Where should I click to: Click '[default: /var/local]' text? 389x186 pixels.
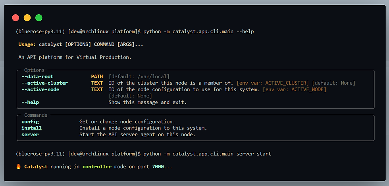point(139,77)
